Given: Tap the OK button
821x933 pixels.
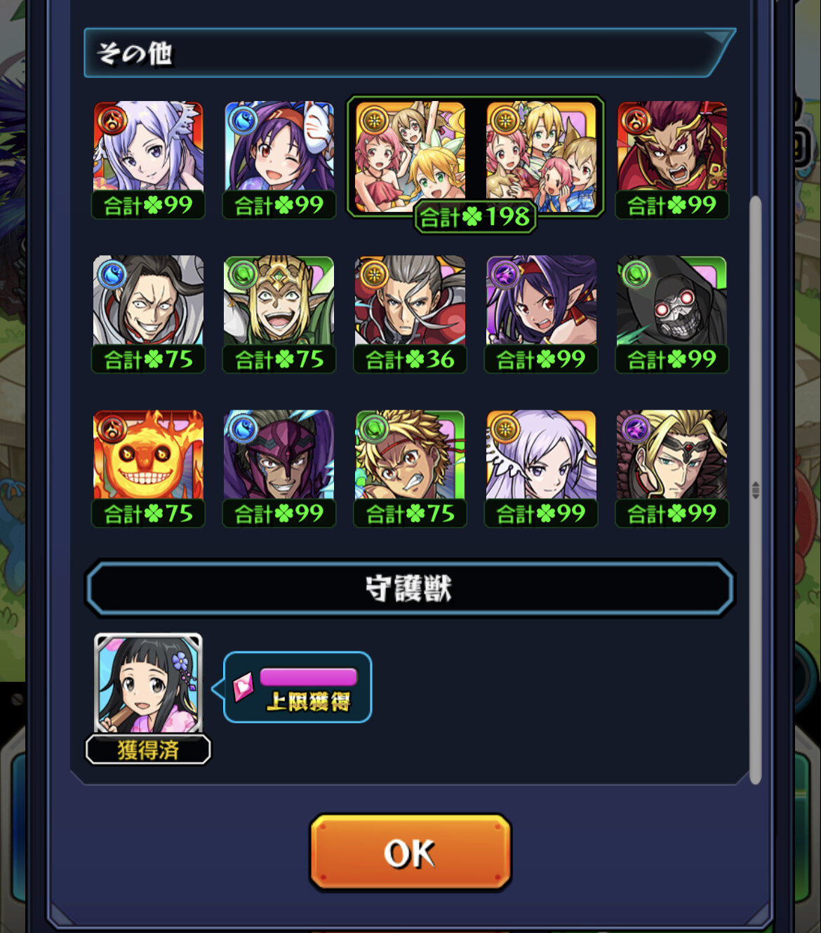Looking at the screenshot, I should (410, 852).
